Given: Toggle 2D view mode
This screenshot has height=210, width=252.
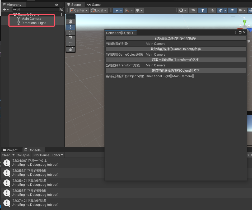Looking at the screenshot, I should coord(193,11).
